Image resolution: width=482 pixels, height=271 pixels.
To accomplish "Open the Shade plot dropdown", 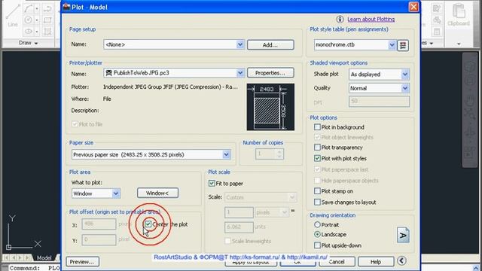I will pos(405,75).
